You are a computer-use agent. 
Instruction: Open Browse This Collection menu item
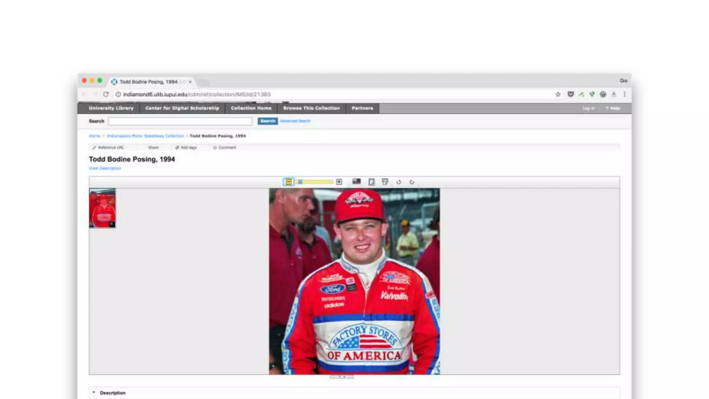(311, 108)
